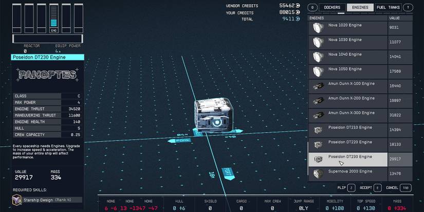Select the Nova 1030 Engine row

pos(348,42)
